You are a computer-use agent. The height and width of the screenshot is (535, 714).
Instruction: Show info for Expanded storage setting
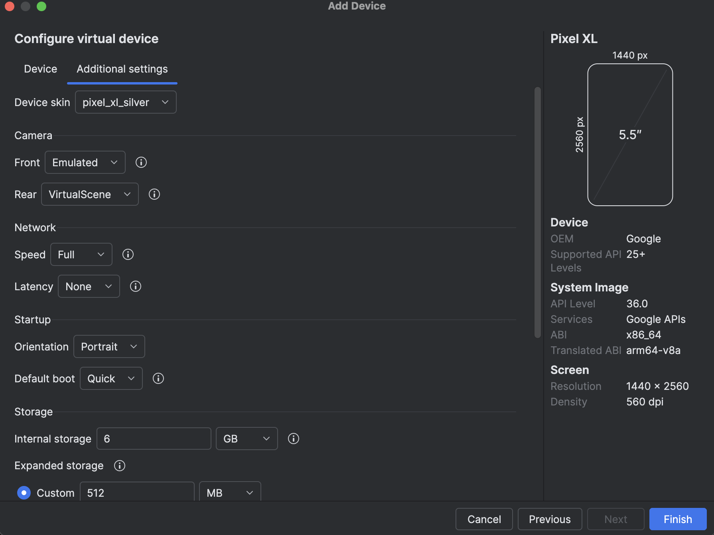tap(120, 466)
